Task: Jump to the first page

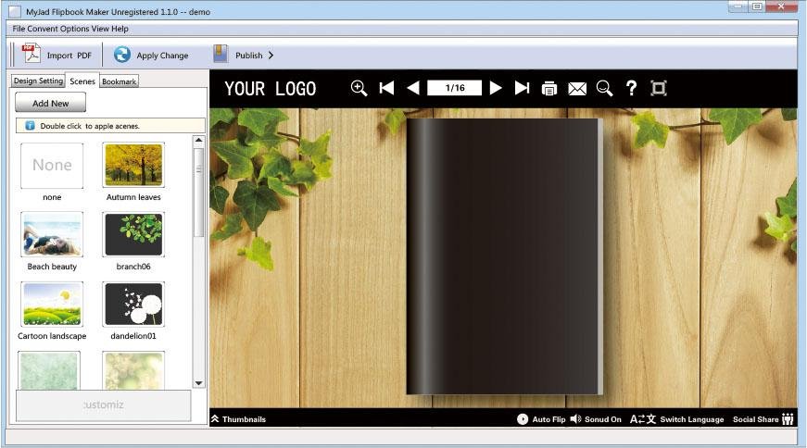Action: (x=386, y=88)
